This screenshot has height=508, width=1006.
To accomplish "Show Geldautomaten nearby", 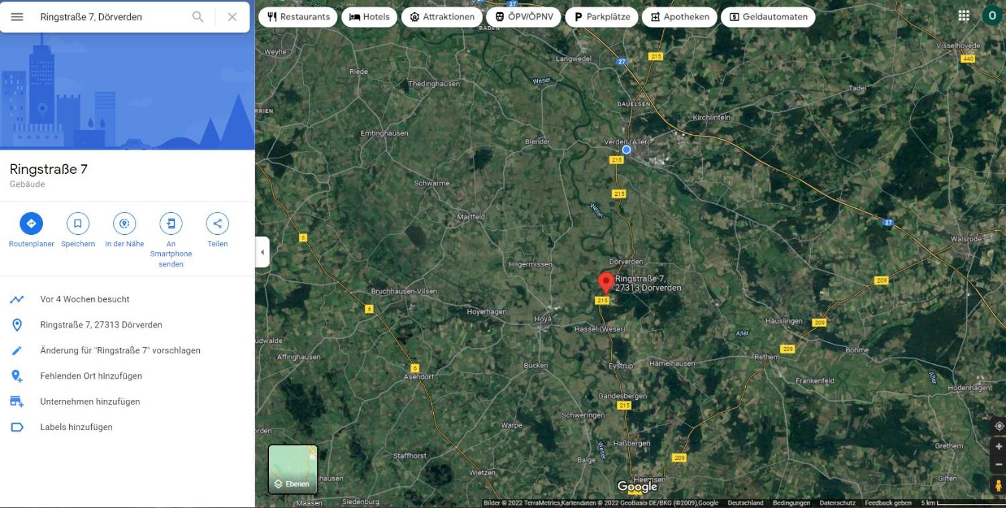I will (x=768, y=17).
